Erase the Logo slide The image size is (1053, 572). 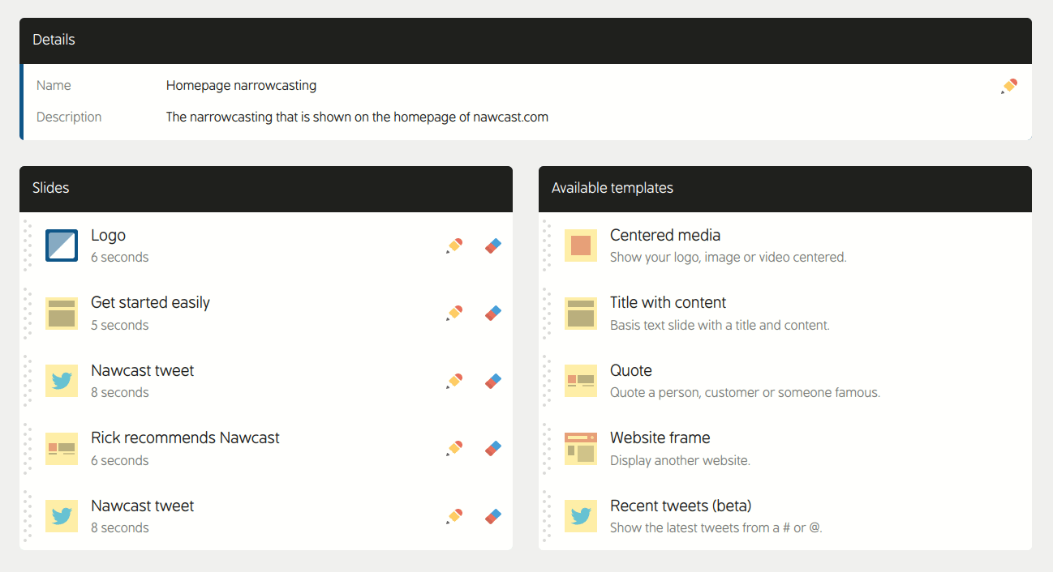coord(493,245)
